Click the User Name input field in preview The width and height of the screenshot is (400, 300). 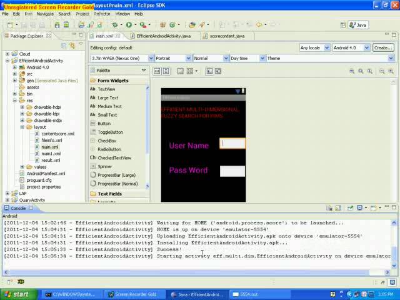click(232, 143)
